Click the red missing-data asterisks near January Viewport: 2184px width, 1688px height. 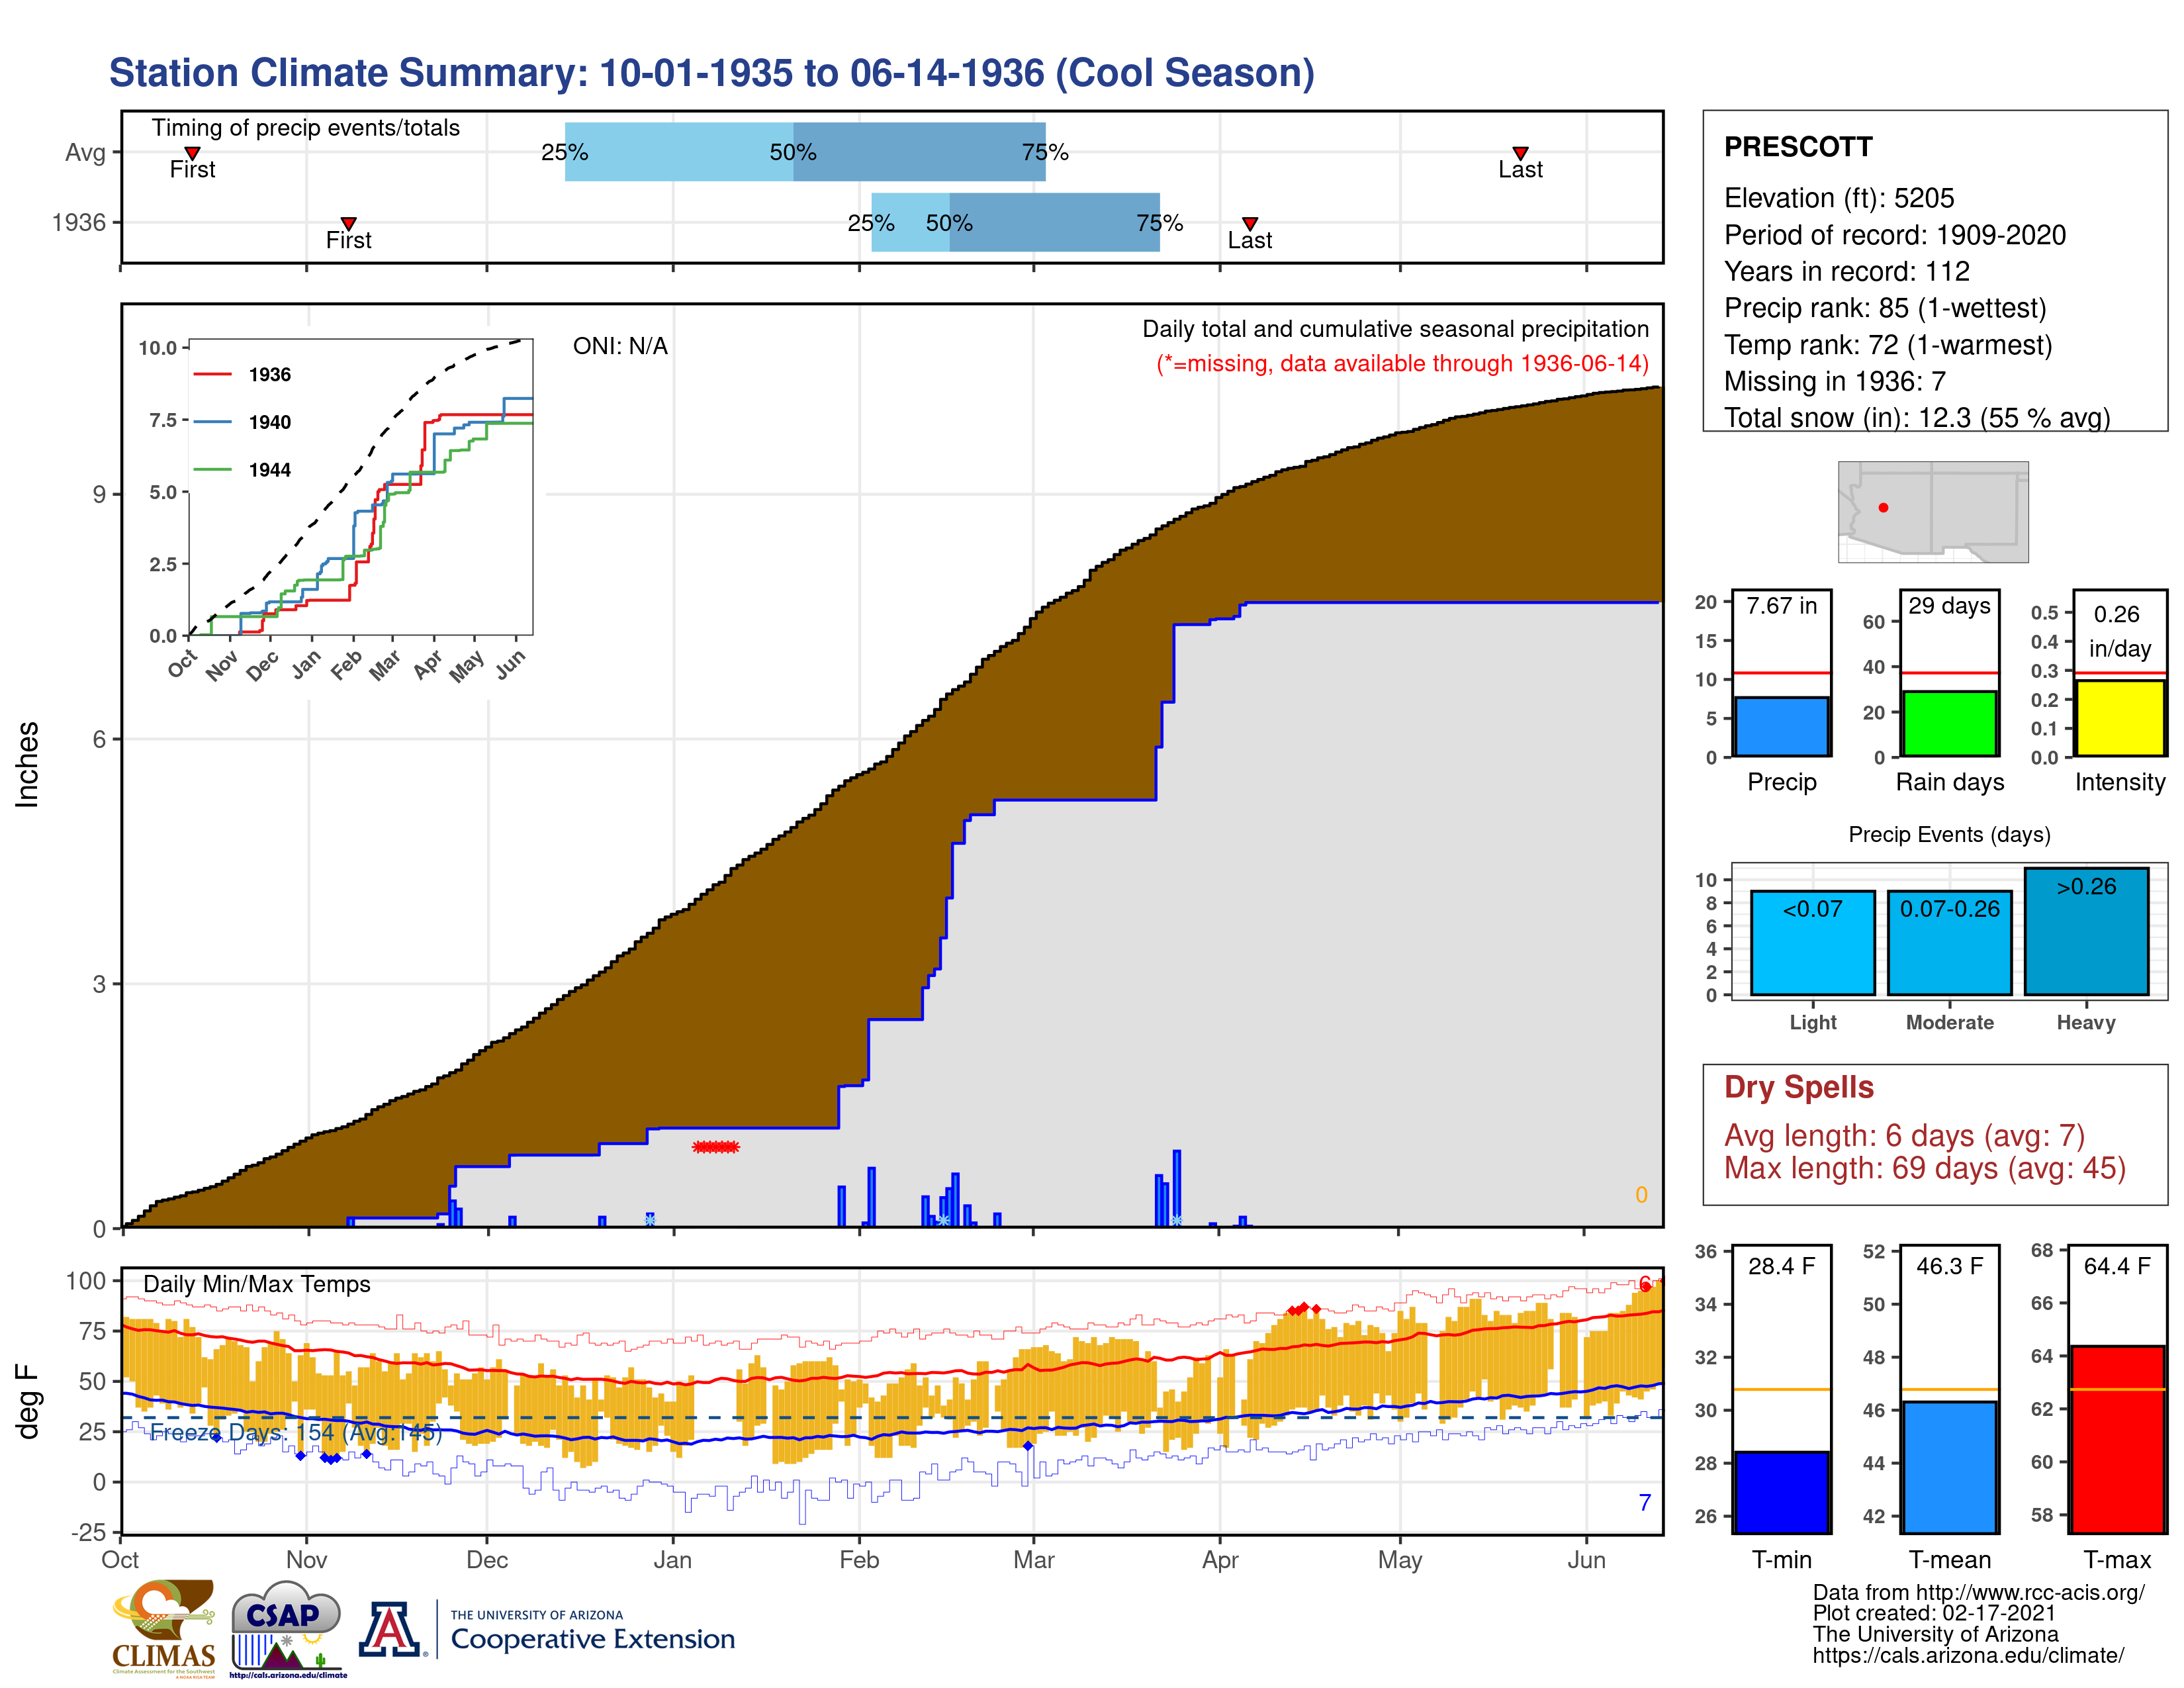point(716,1147)
